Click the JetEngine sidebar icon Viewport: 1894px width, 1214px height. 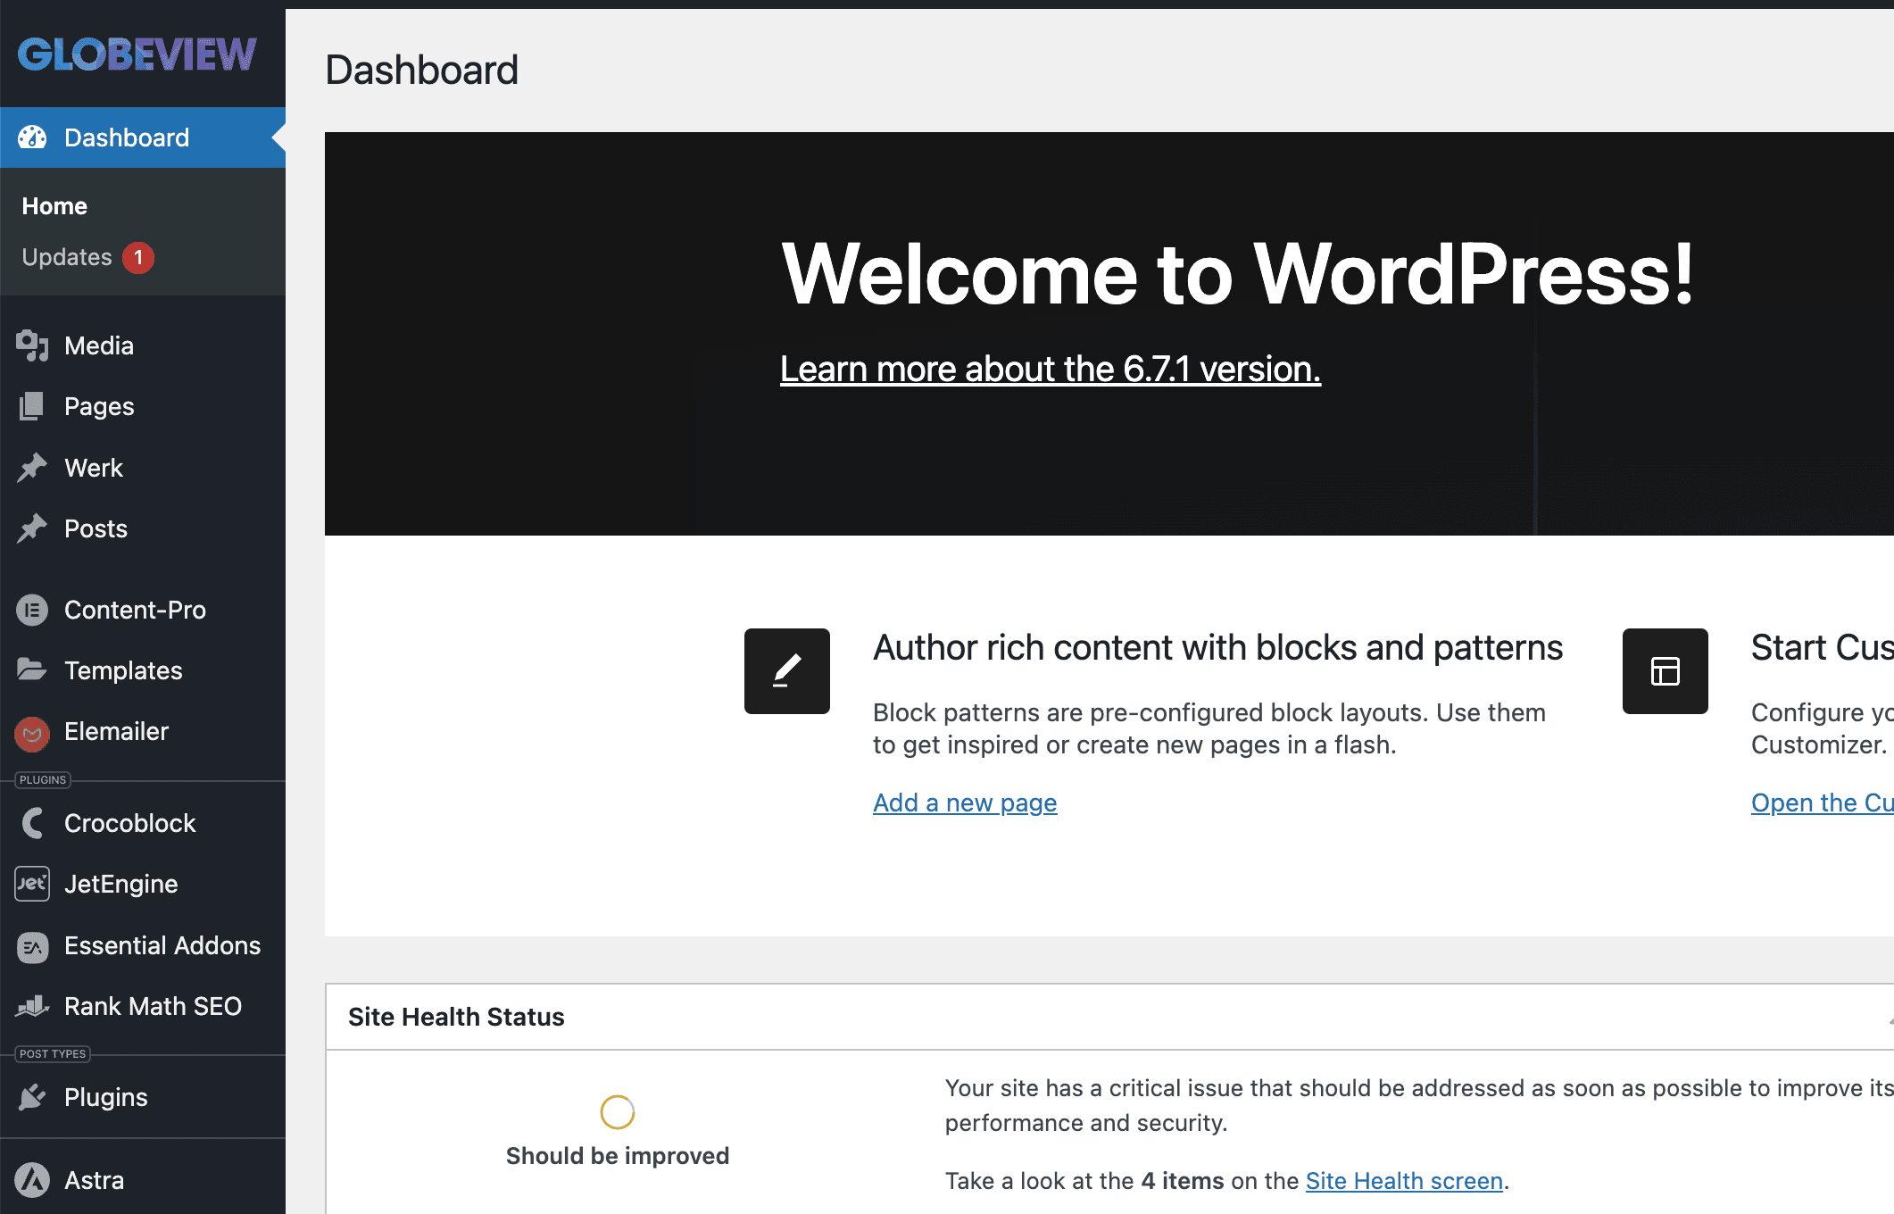[x=33, y=884]
